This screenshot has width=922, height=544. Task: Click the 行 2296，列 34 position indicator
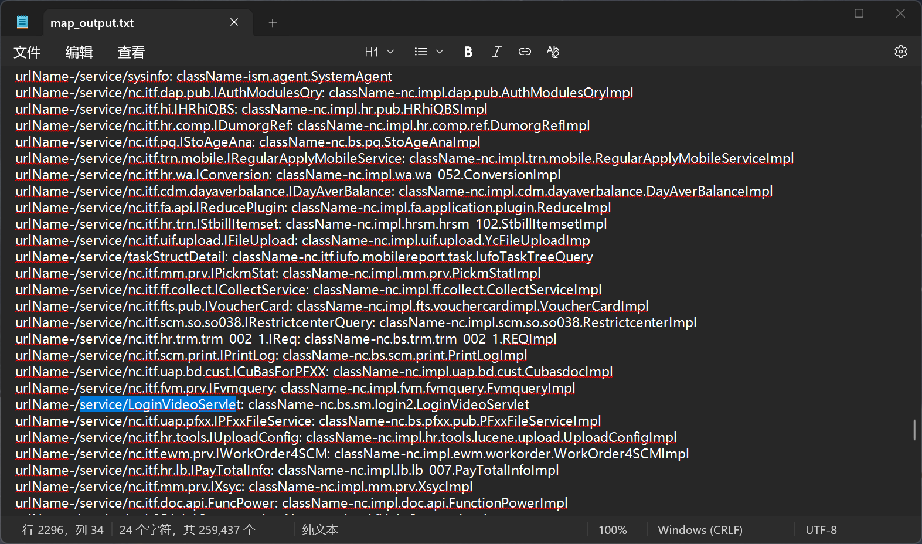point(63,530)
